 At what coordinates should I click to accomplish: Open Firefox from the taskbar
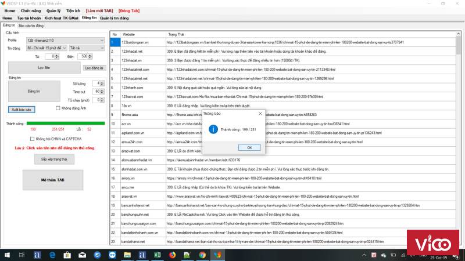click(173, 254)
